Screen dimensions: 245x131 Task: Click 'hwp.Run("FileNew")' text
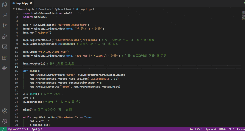(37, 33)
